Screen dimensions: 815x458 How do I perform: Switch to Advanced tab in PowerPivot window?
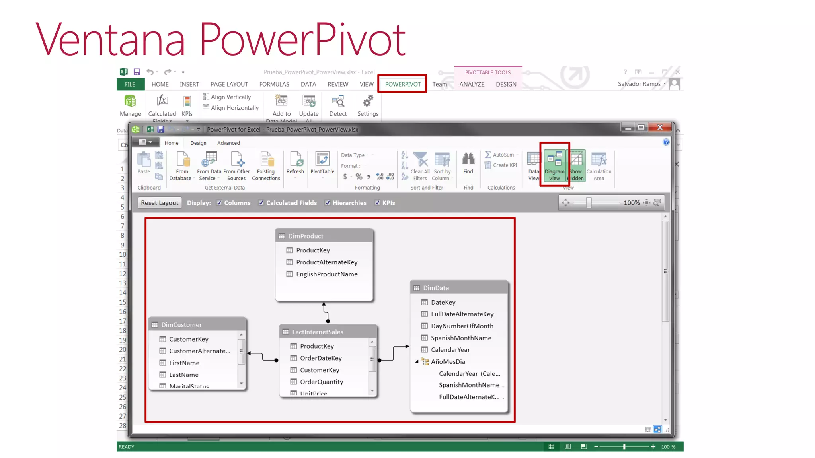click(228, 143)
